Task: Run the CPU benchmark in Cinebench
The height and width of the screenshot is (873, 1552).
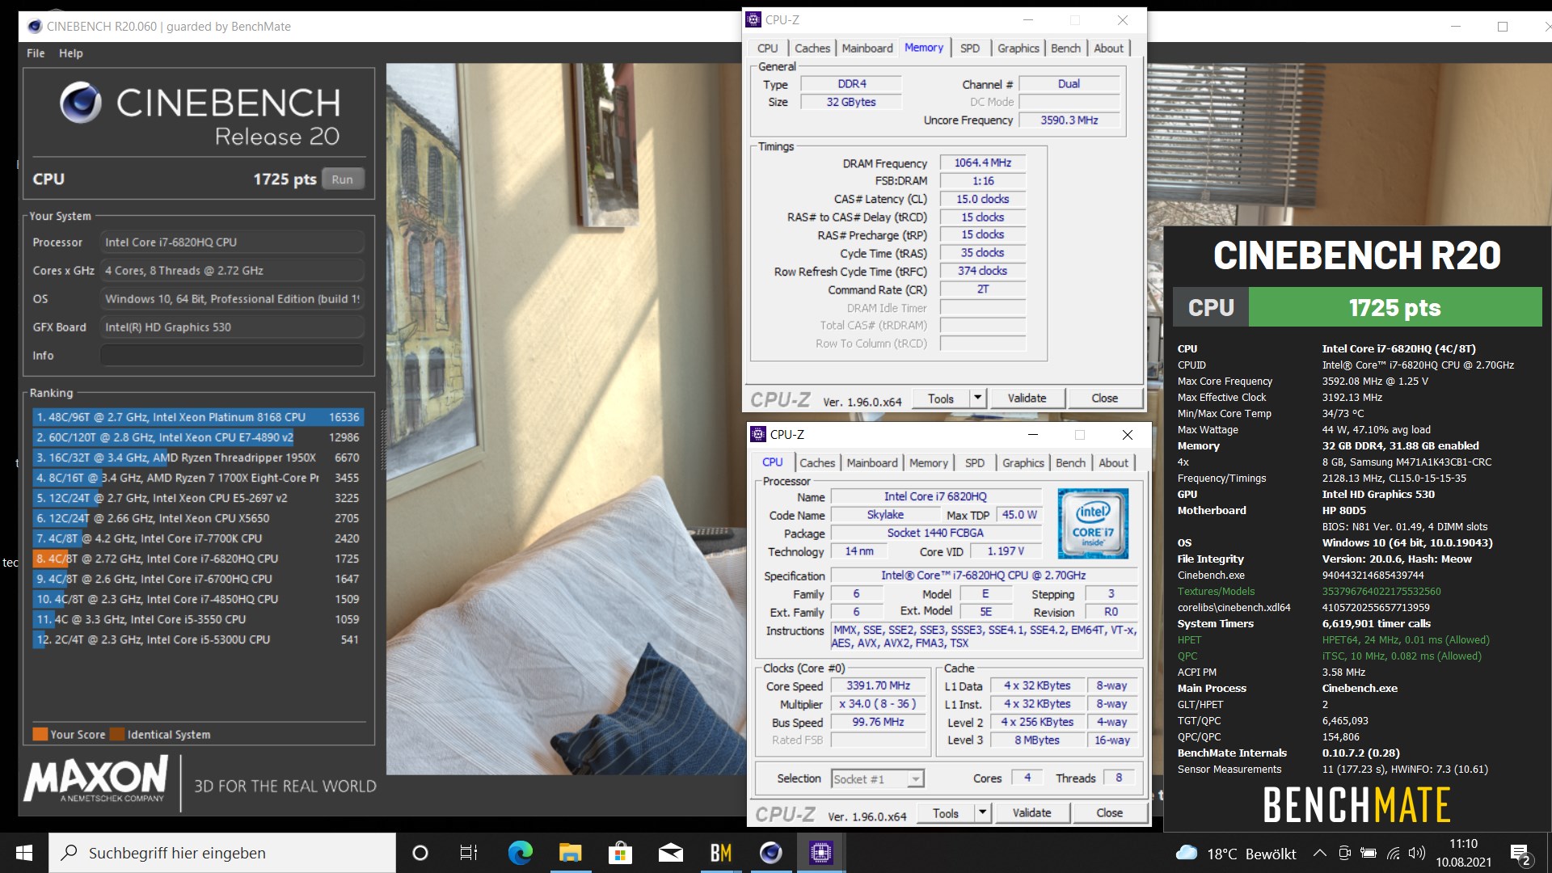Action: coord(343,179)
